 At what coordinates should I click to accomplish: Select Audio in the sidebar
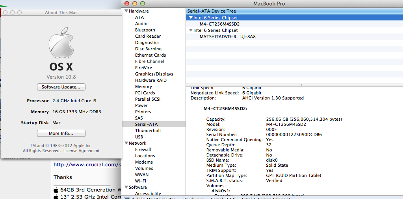(141, 24)
